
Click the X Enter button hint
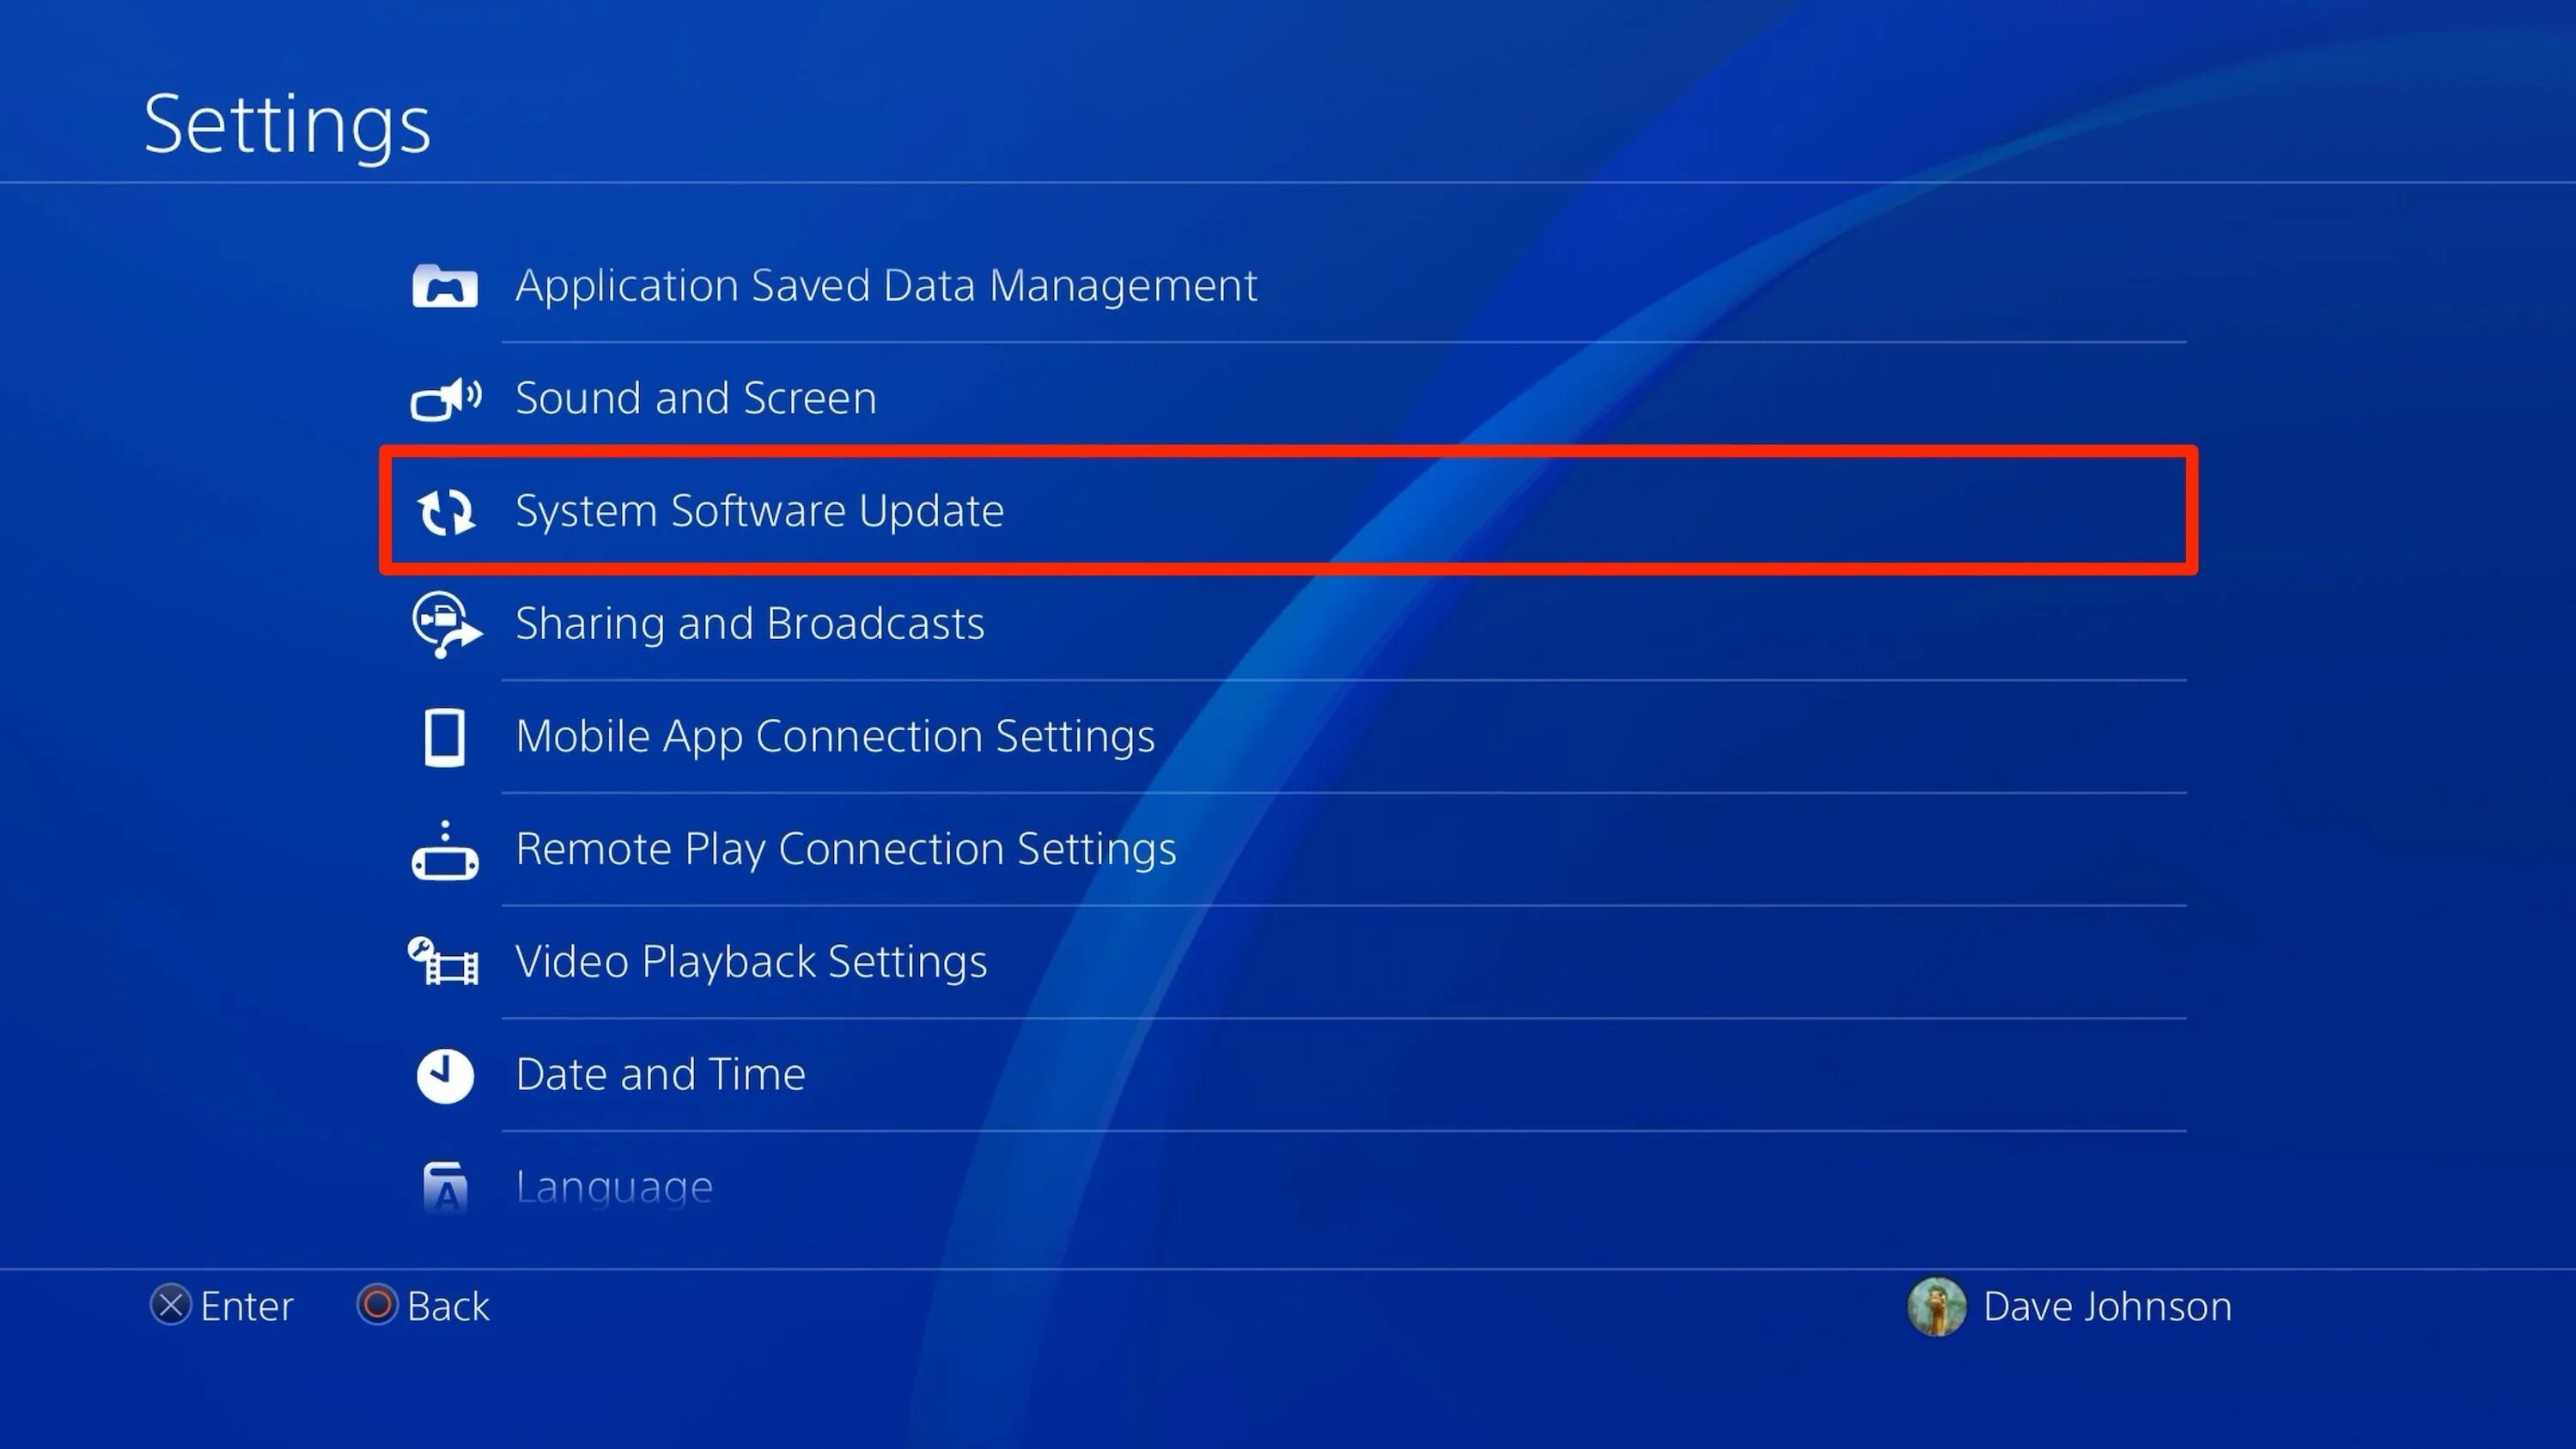click(222, 1307)
